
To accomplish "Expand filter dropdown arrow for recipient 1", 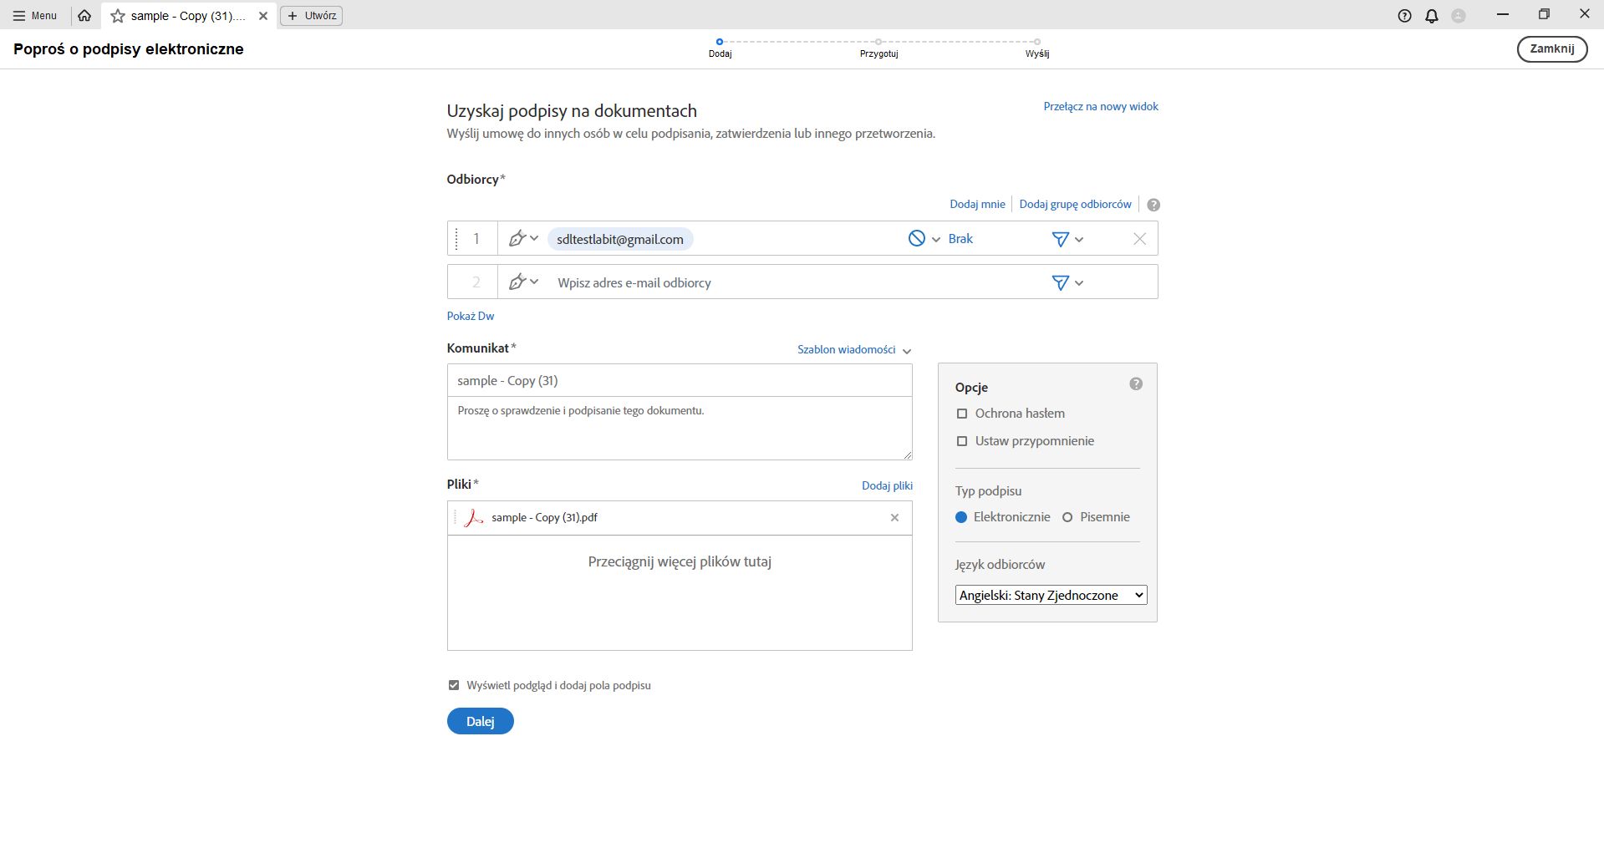I will [1079, 240].
